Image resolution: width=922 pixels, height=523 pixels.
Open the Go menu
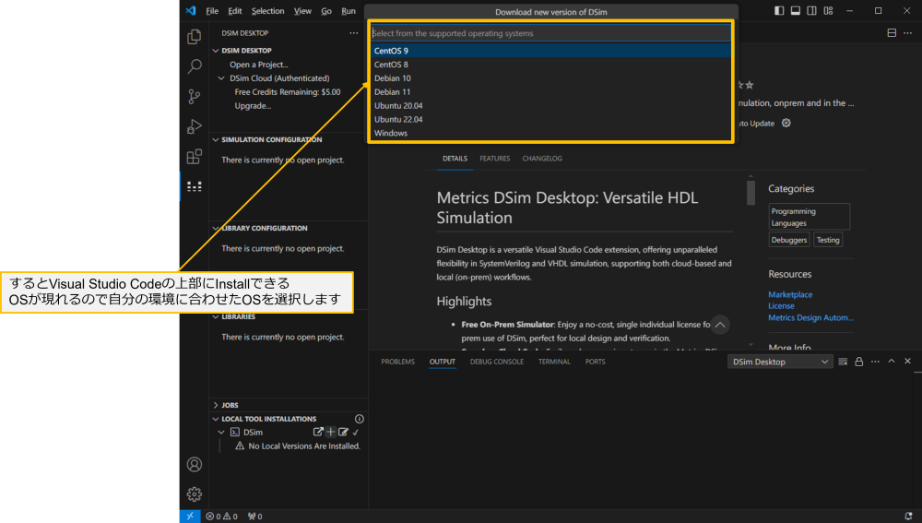[326, 11]
